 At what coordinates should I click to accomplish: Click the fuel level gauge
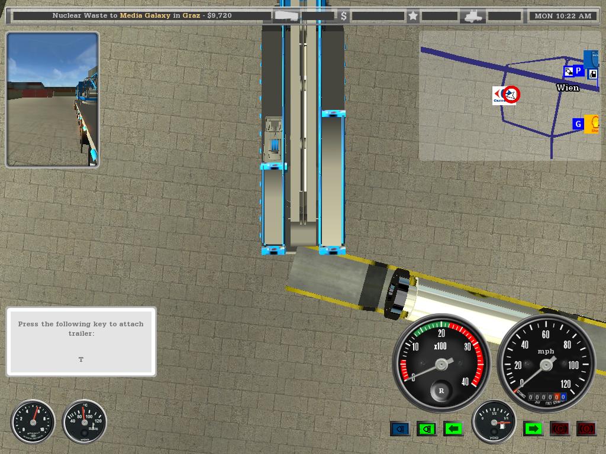click(494, 422)
